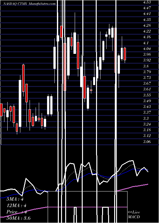Click the 3.61 price label
The width and height of the screenshot is (159, 223).
[x=147, y=89]
